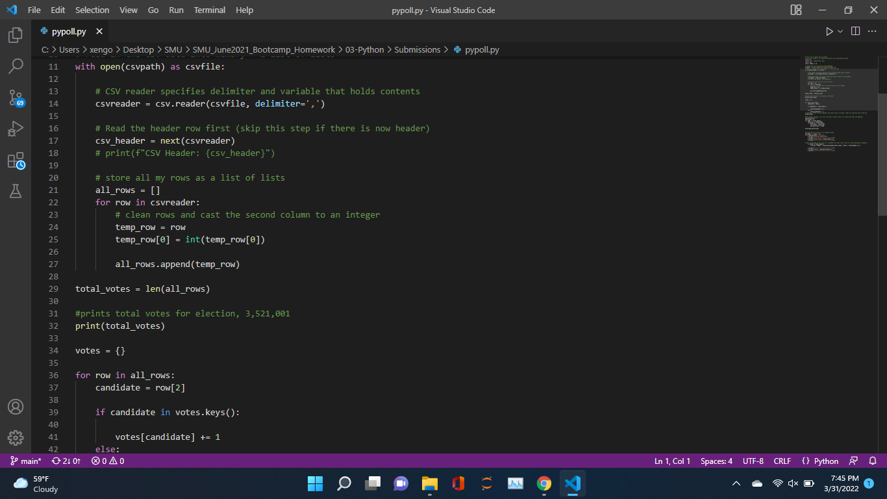
Task: Click the editor vertical scrollbar thumb
Action: [882, 154]
